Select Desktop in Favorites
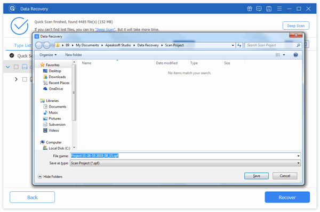The image size is (320, 212). coord(55,71)
